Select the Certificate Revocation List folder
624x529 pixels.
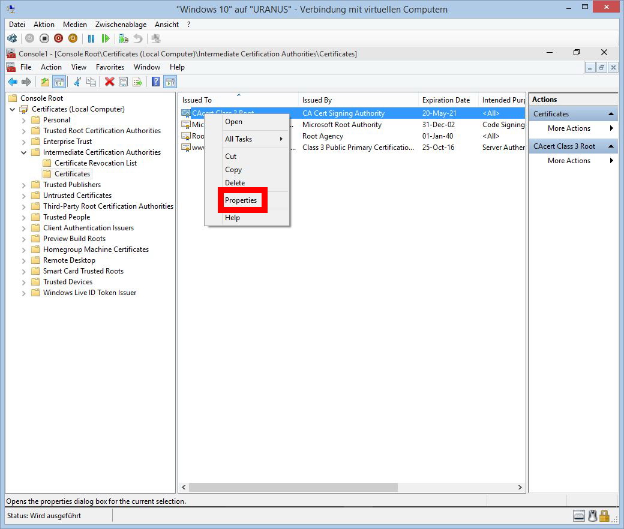click(x=95, y=163)
